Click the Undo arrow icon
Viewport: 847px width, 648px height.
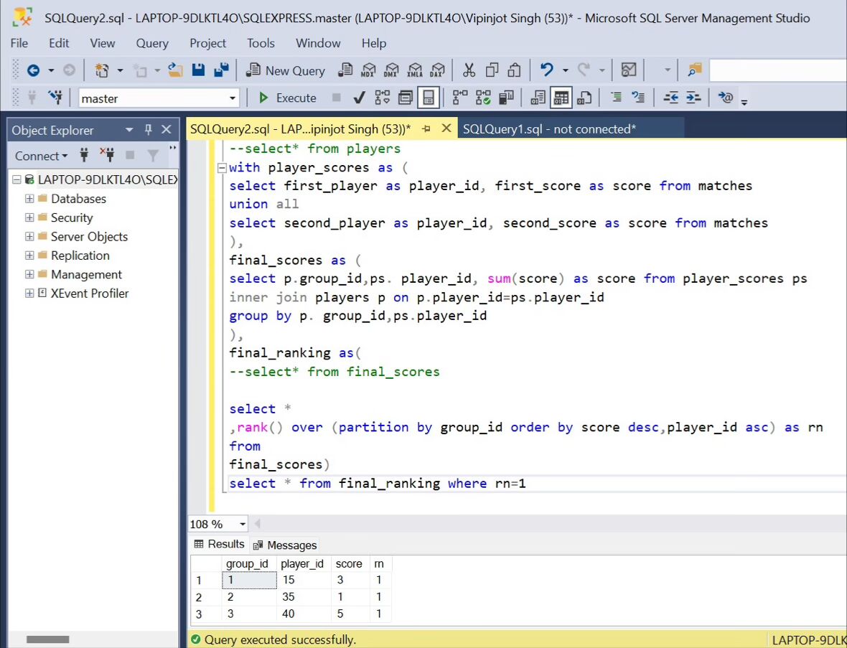point(547,70)
